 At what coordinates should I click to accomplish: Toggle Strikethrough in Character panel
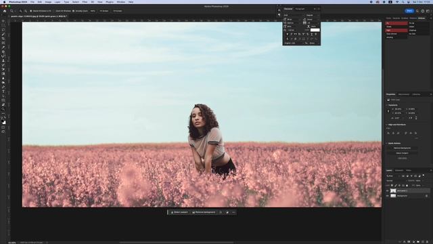316,35
